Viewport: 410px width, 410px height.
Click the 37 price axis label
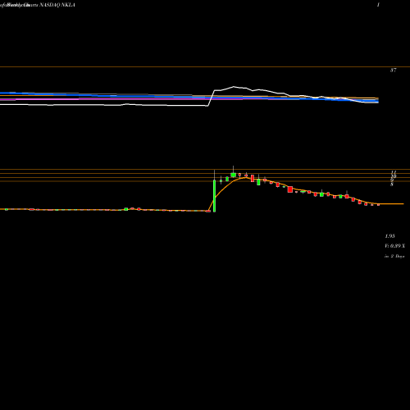click(x=393, y=71)
